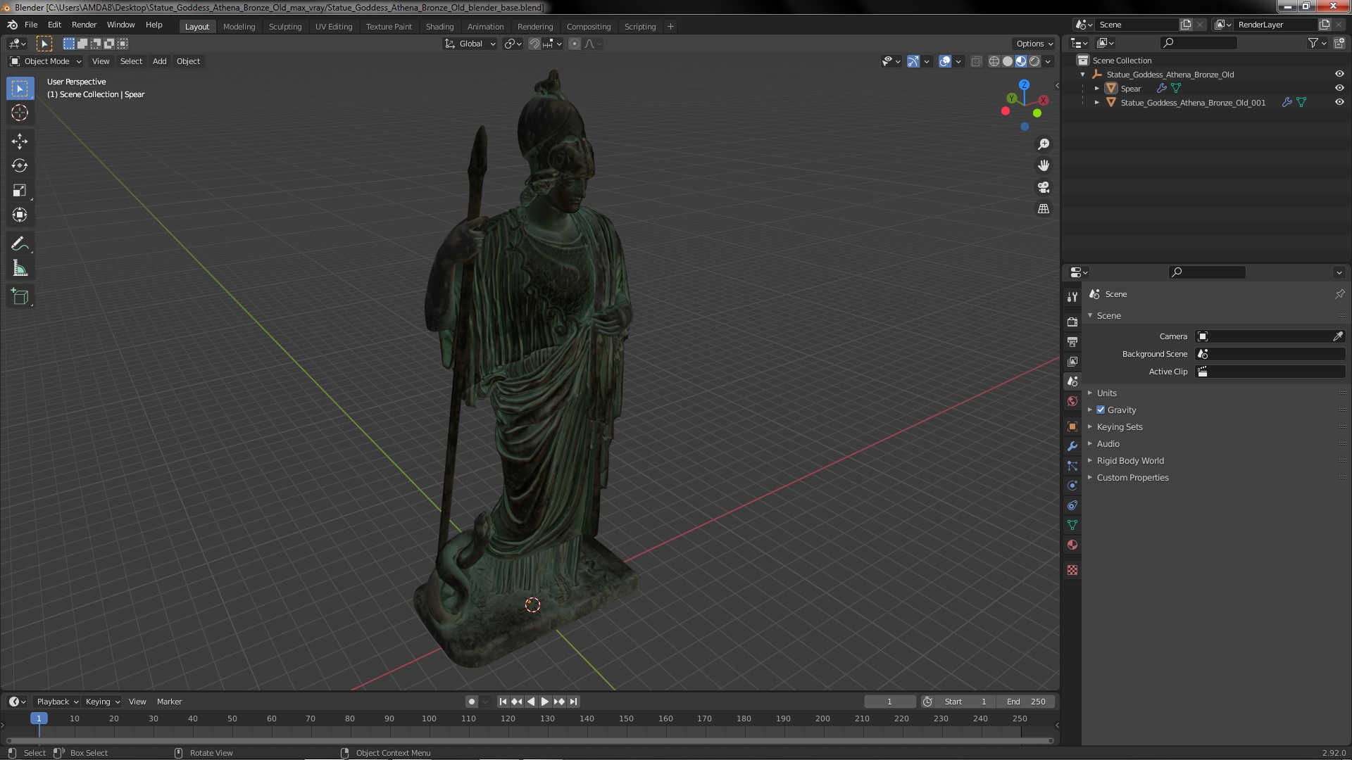Activate the Move tool
1352x760 pixels.
20,141
